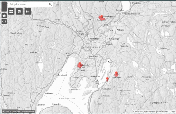Open the legend list icon
This screenshot has width=176, height=114.
(28, 11)
